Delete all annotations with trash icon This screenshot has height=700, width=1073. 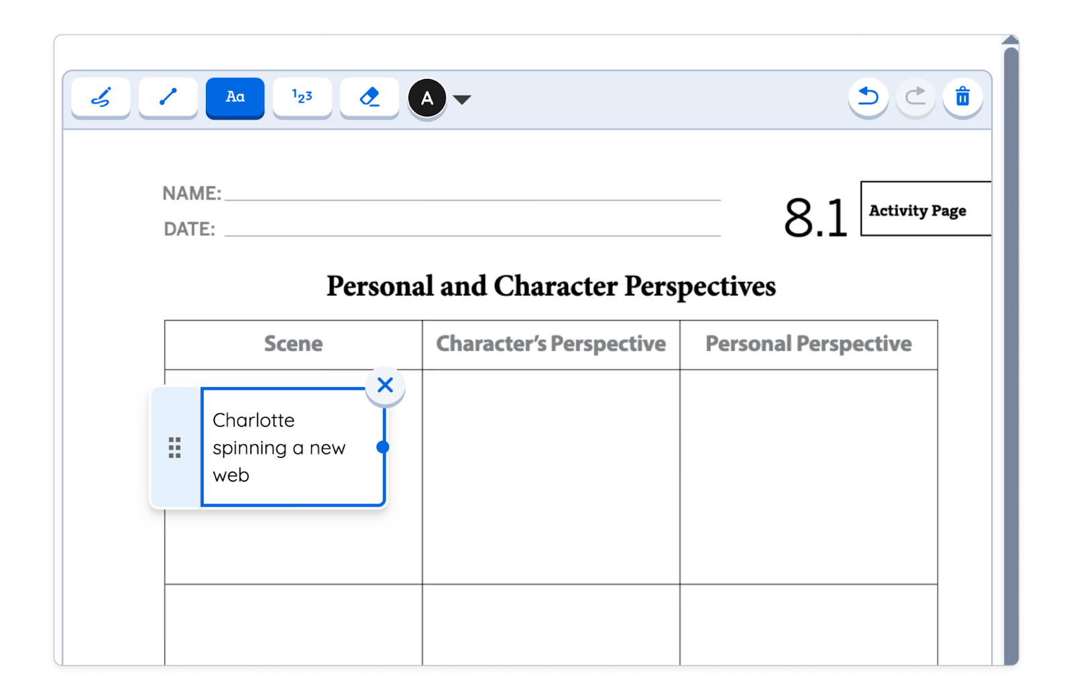click(x=962, y=97)
